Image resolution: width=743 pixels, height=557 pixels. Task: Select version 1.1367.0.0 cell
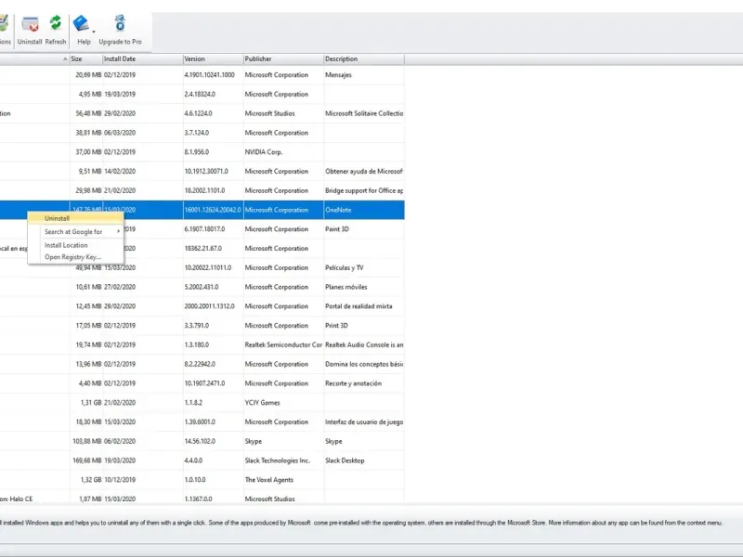click(199, 499)
